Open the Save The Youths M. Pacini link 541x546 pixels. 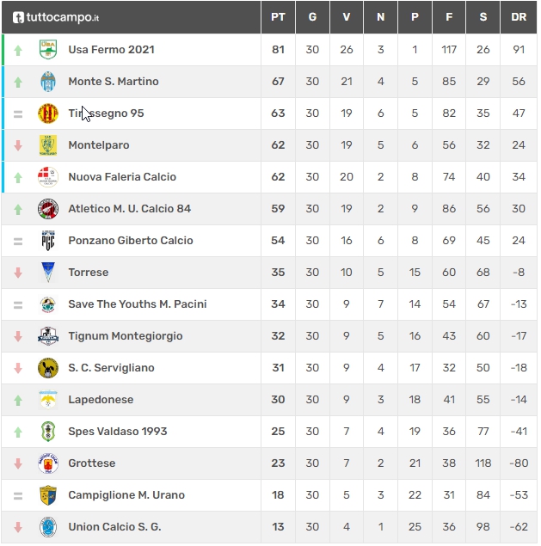click(138, 304)
